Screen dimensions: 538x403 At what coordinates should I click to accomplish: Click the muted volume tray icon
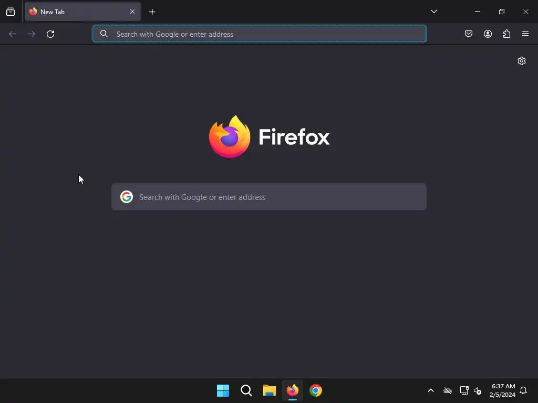pos(477,390)
